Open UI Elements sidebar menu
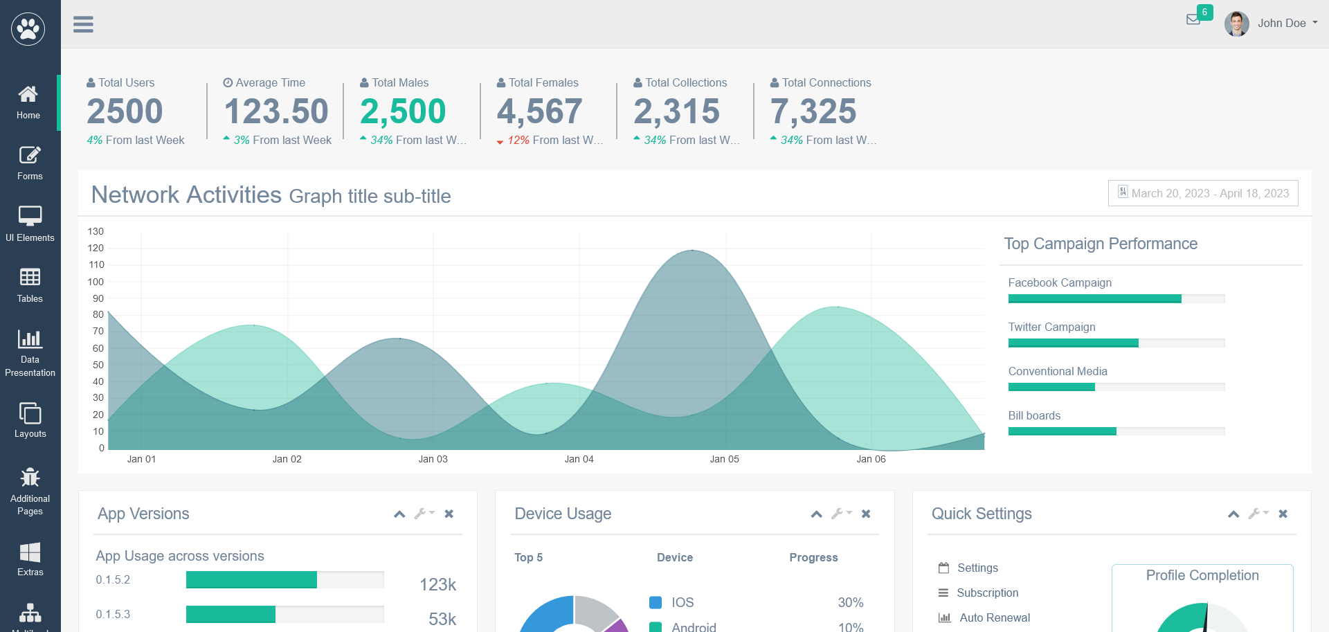The width and height of the screenshot is (1329, 632). click(x=30, y=224)
